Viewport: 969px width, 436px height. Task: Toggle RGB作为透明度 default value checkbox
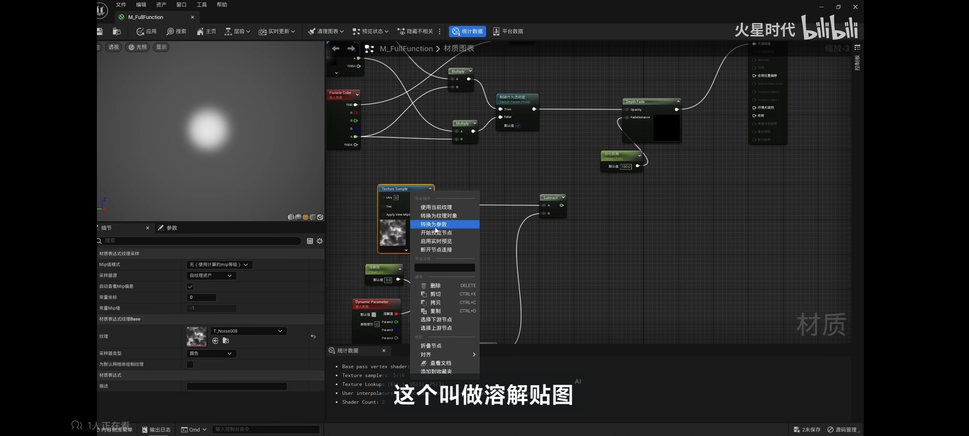click(x=518, y=126)
